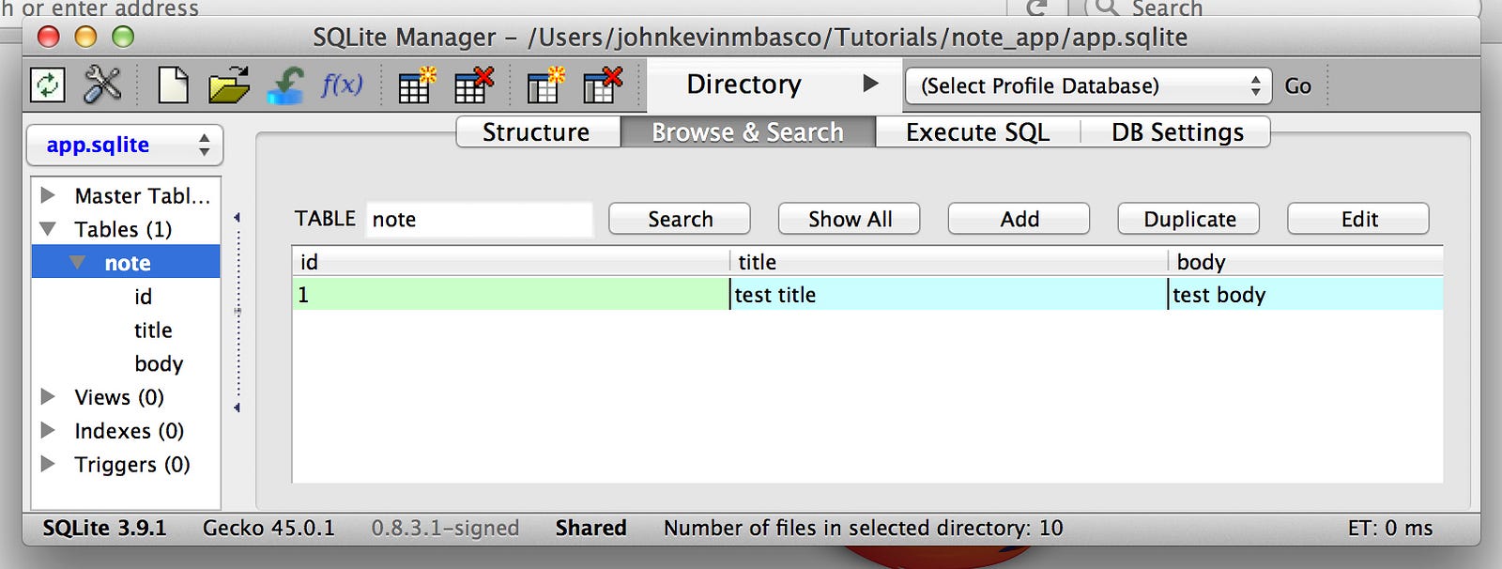This screenshot has height=569, width=1502.
Task: Switch to the Browse & Search tab
Action: click(x=748, y=132)
